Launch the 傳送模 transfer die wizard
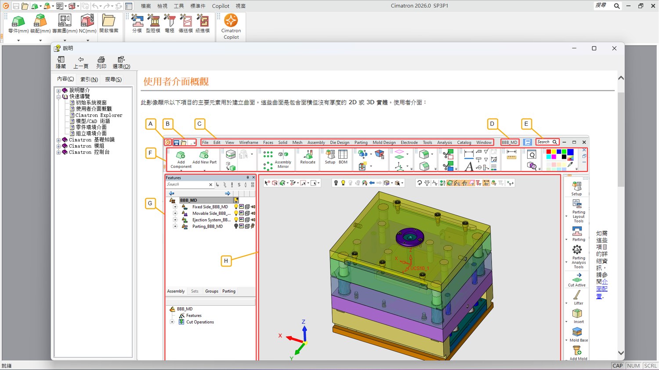Image resolution: width=659 pixels, height=370 pixels. tap(186, 20)
